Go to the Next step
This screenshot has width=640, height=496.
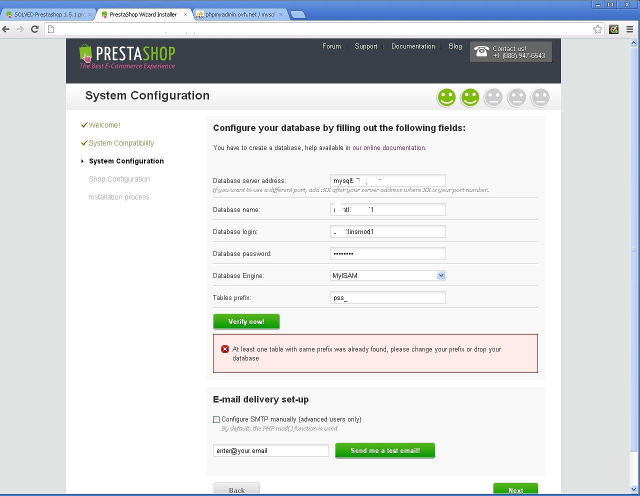coord(515,489)
